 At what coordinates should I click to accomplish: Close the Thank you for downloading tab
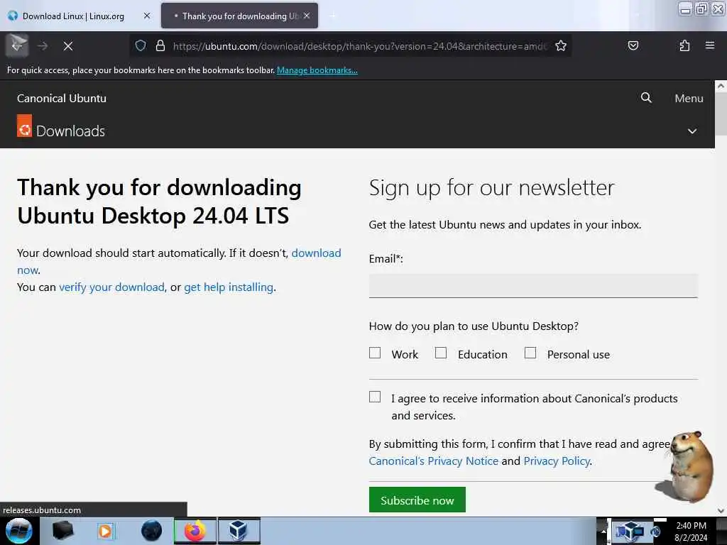click(x=307, y=16)
